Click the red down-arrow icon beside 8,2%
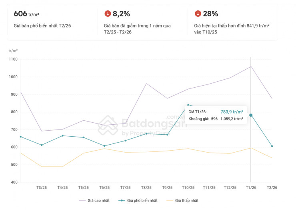 tap(108, 14)
